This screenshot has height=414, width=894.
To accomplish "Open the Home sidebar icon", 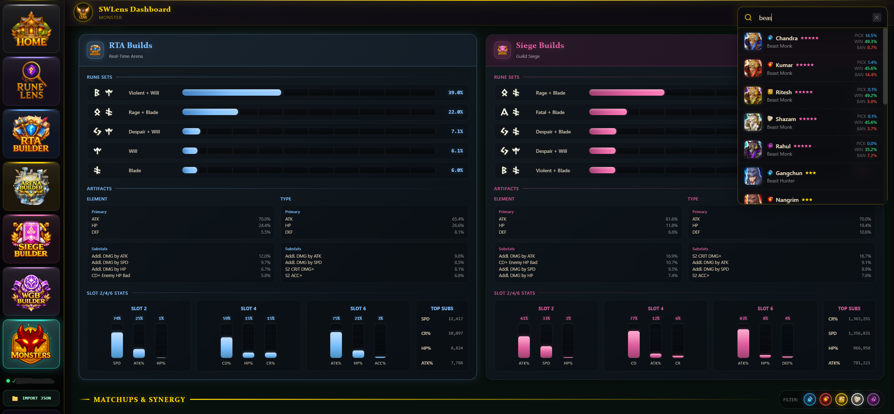I will pyautogui.click(x=31, y=29).
